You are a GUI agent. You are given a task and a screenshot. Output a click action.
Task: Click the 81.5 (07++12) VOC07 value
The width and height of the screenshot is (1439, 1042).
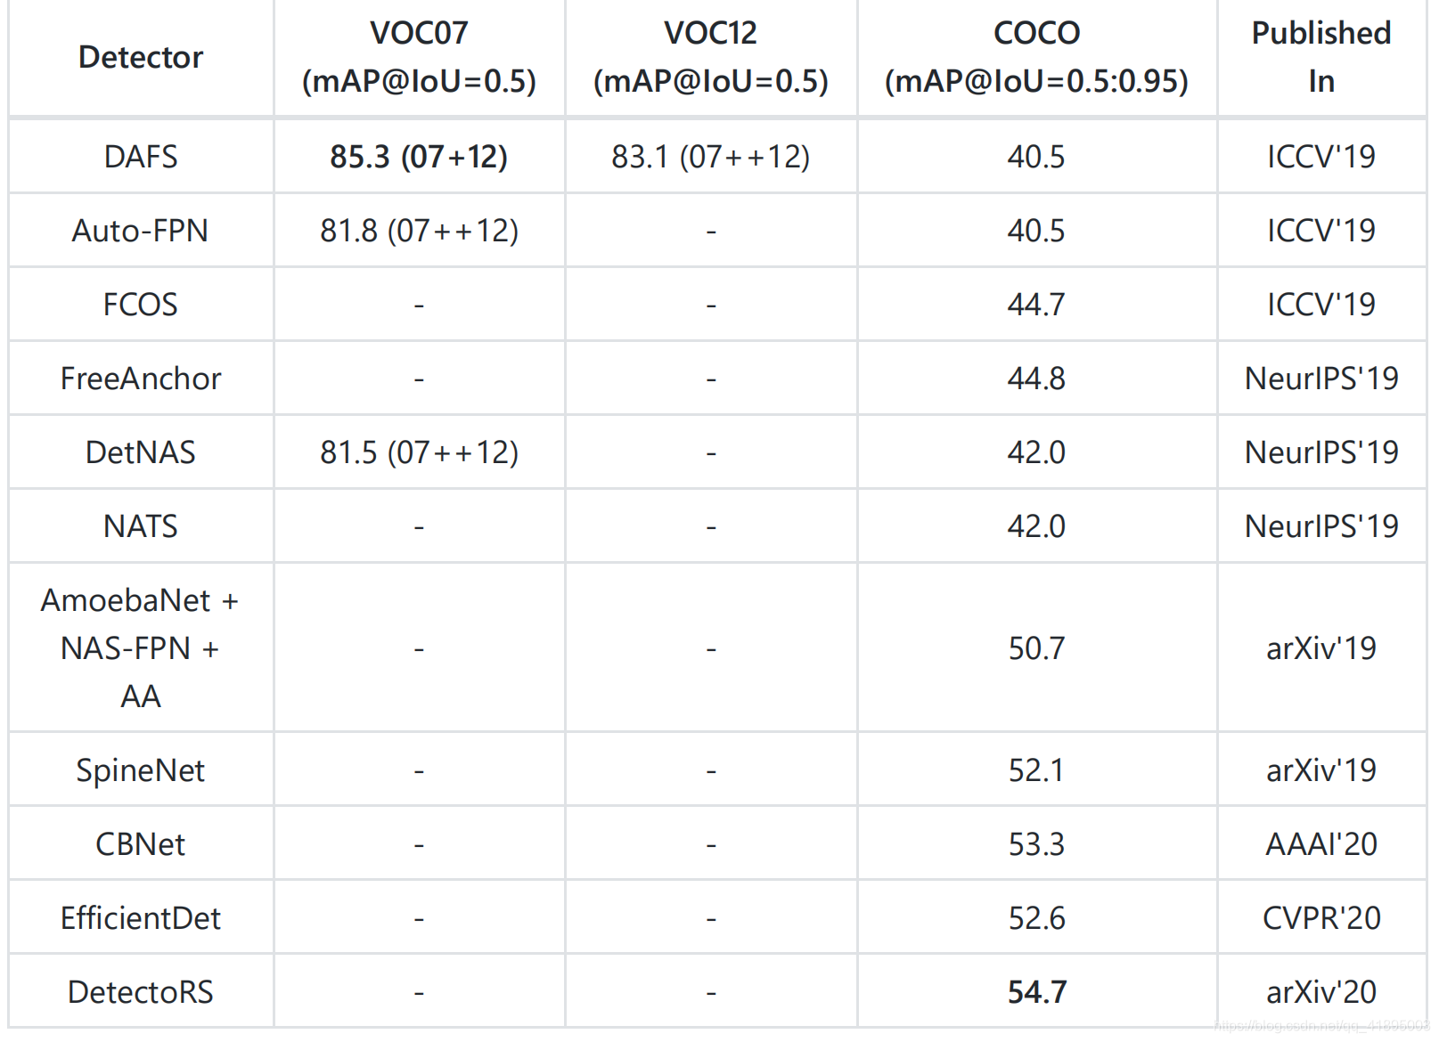[419, 452]
